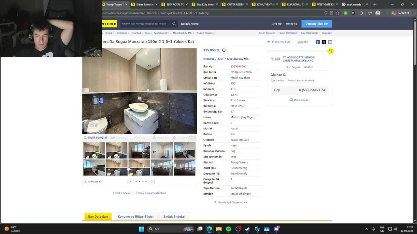
Task: Open the Konumu ve Bölge Bilgisi tab
Action: pyautogui.click(x=136, y=216)
